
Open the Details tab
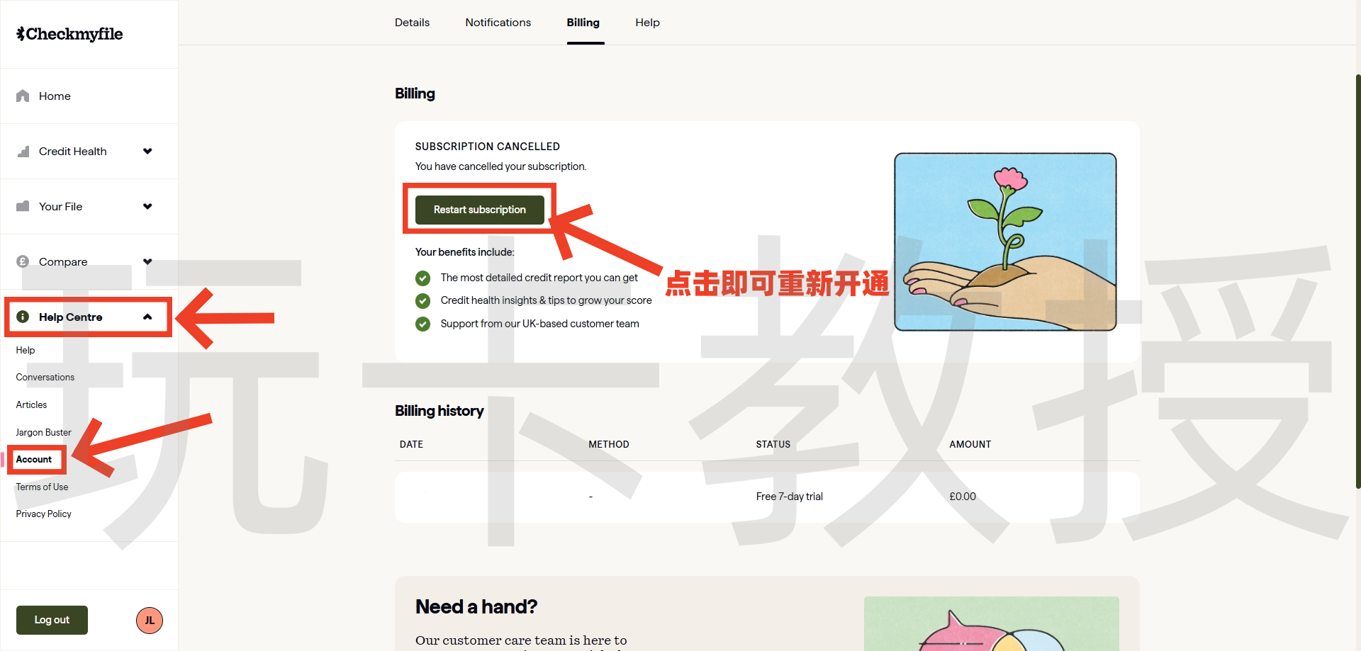tap(412, 23)
